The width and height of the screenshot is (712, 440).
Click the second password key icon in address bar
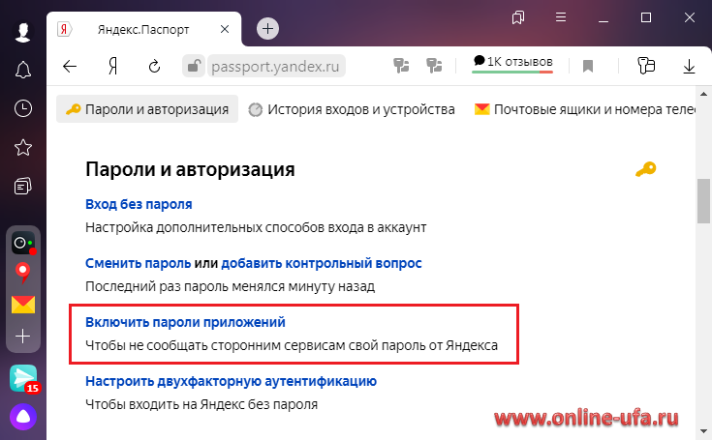pos(434,66)
